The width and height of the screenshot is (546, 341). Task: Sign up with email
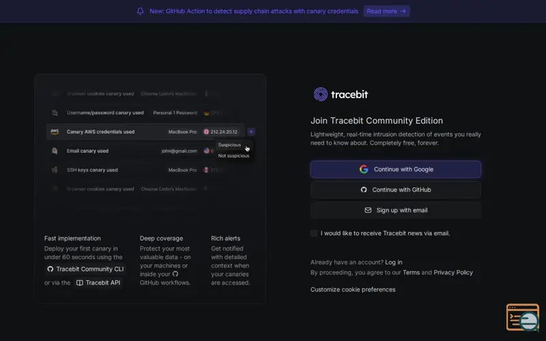coord(396,210)
